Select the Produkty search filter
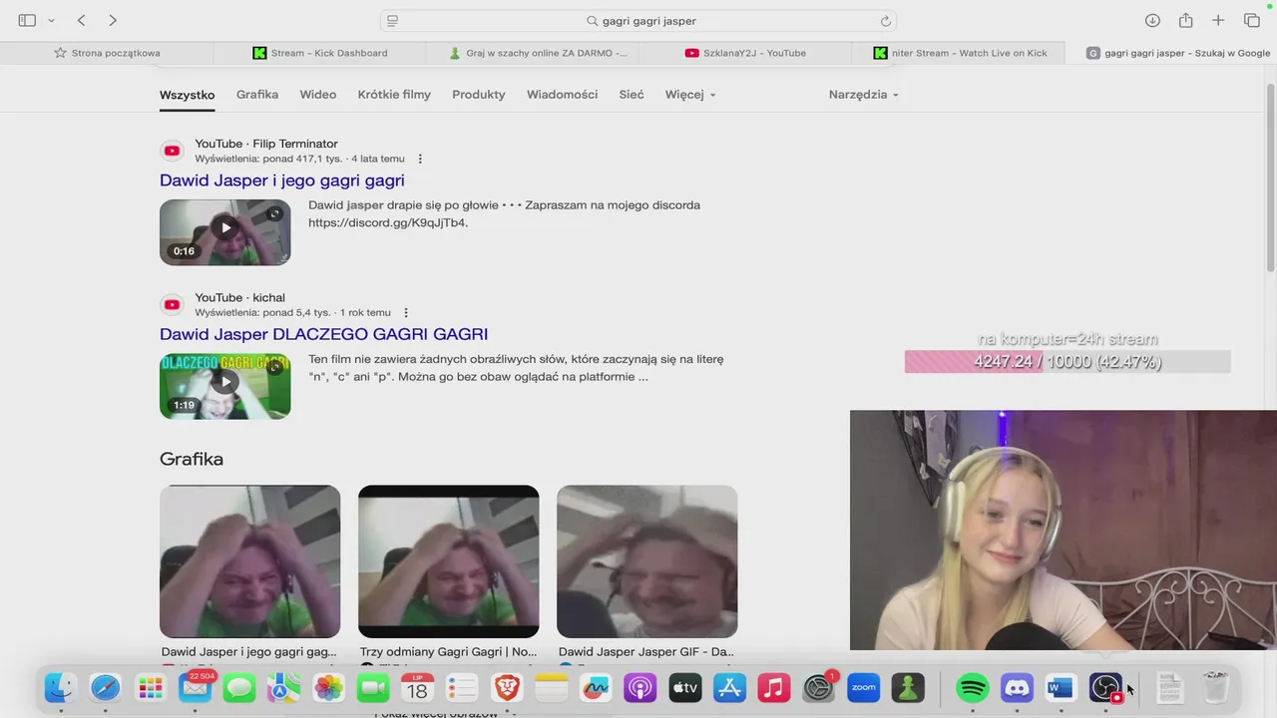The height and width of the screenshot is (718, 1277). [479, 95]
